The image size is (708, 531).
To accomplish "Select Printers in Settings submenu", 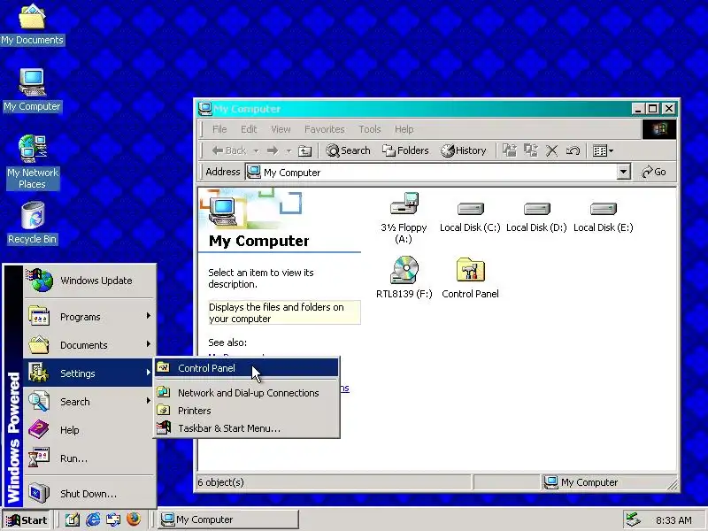I will point(247,411).
